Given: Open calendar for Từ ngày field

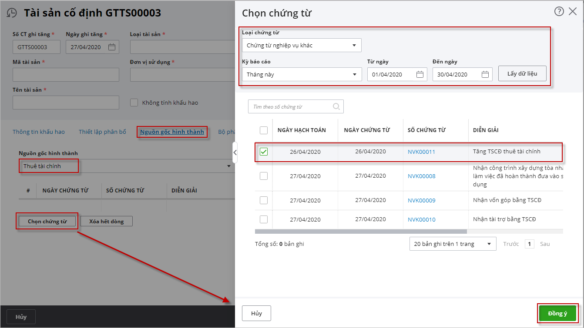Looking at the screenshot, I should coord(420,74).
